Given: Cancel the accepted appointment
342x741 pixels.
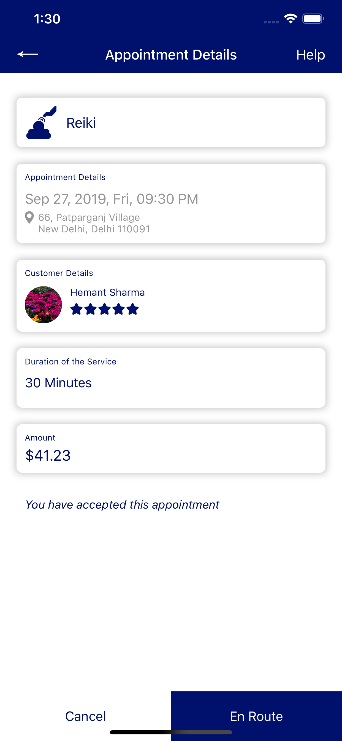Looking at the screenshot, I should [x=85, y=716].
